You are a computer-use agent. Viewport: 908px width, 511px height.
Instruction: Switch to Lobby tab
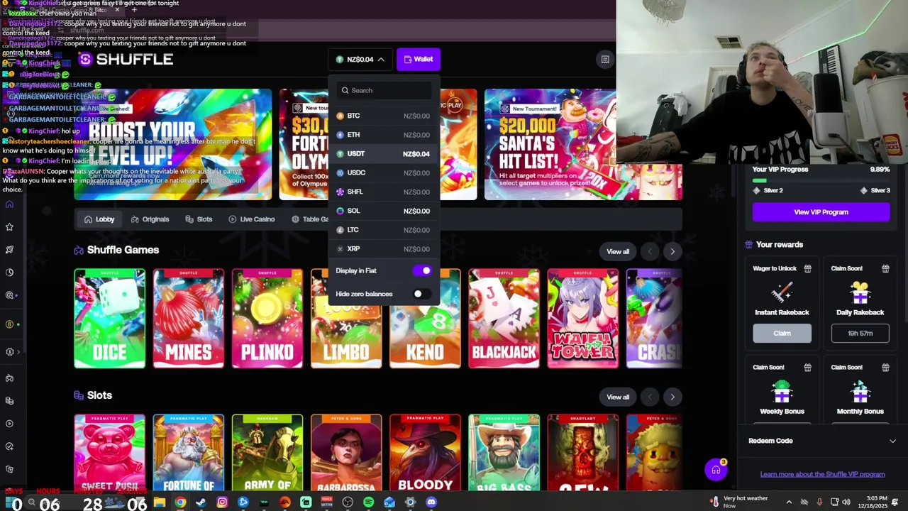click(x=99, y=219)
